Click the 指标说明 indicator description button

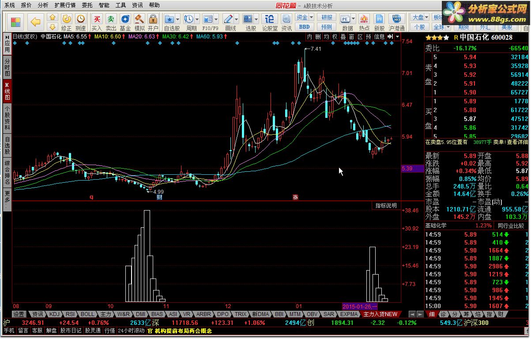(x=386, y=206)
